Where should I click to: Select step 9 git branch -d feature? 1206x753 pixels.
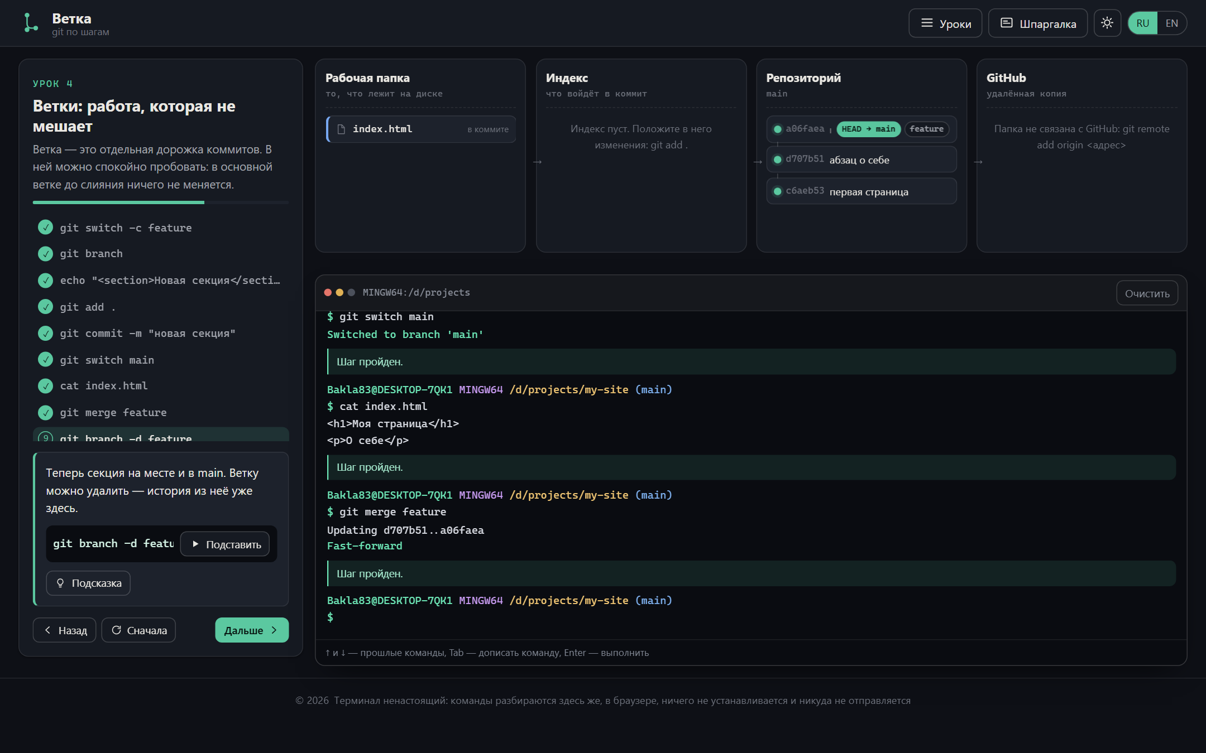161,435
